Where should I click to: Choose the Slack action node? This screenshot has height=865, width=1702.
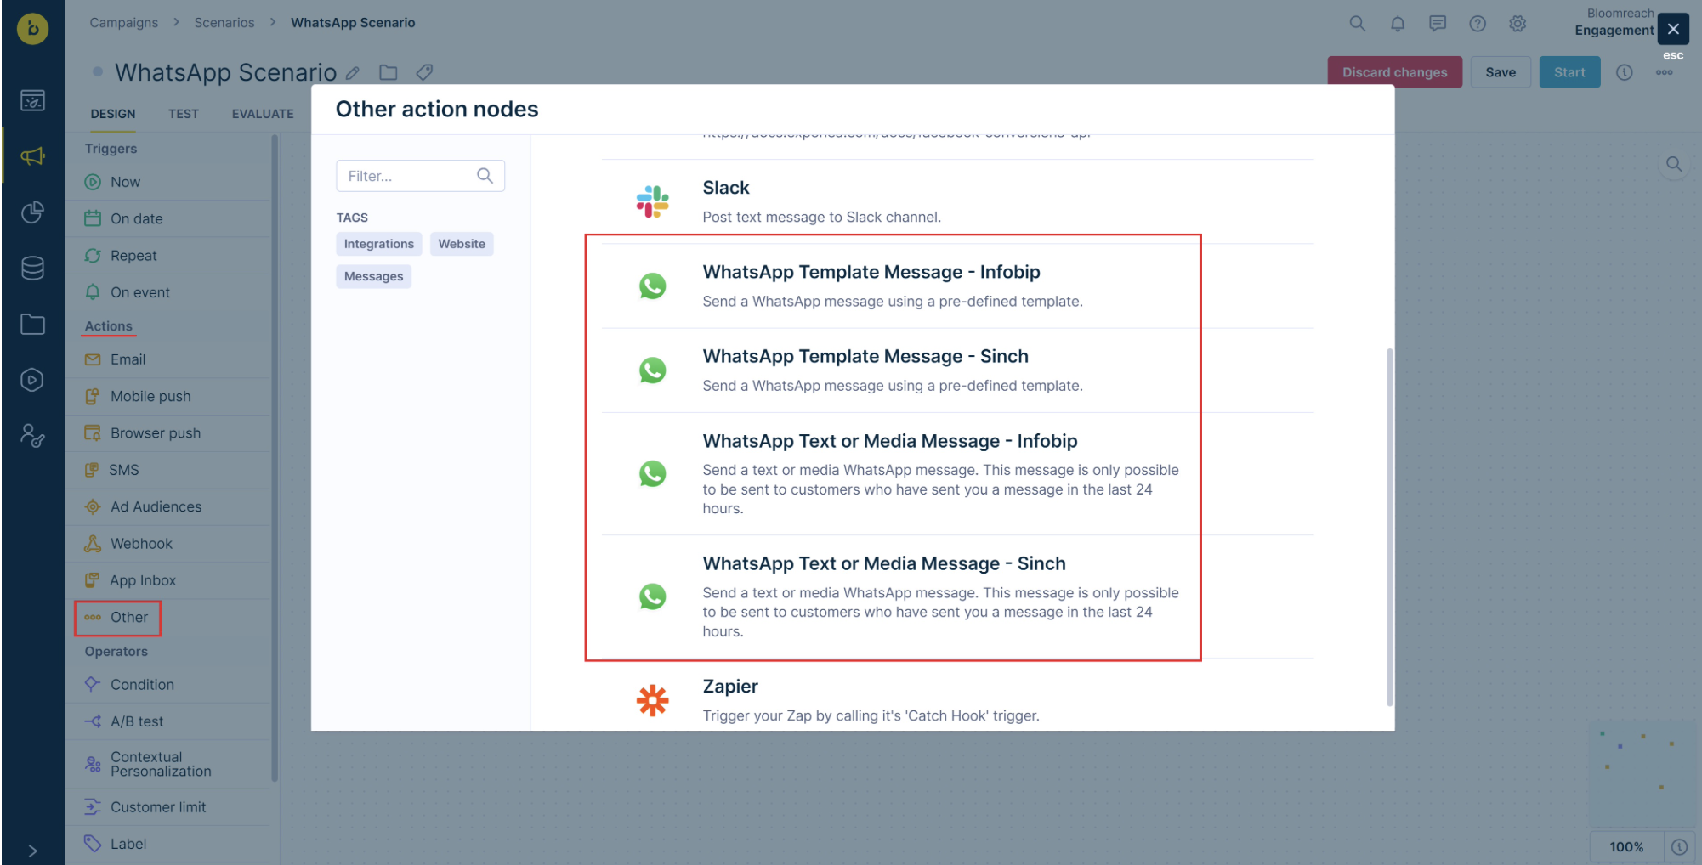pos(957,201)
